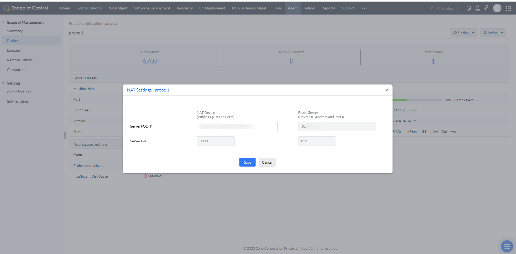This screenshot has width=516, height=254.
Task: Open Remote Offices in the sidebar
Action: [20, 60]
